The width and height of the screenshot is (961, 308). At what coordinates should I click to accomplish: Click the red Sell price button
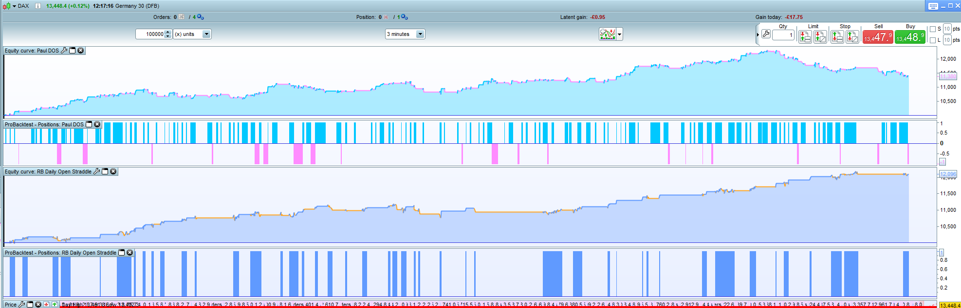point(878,37)
